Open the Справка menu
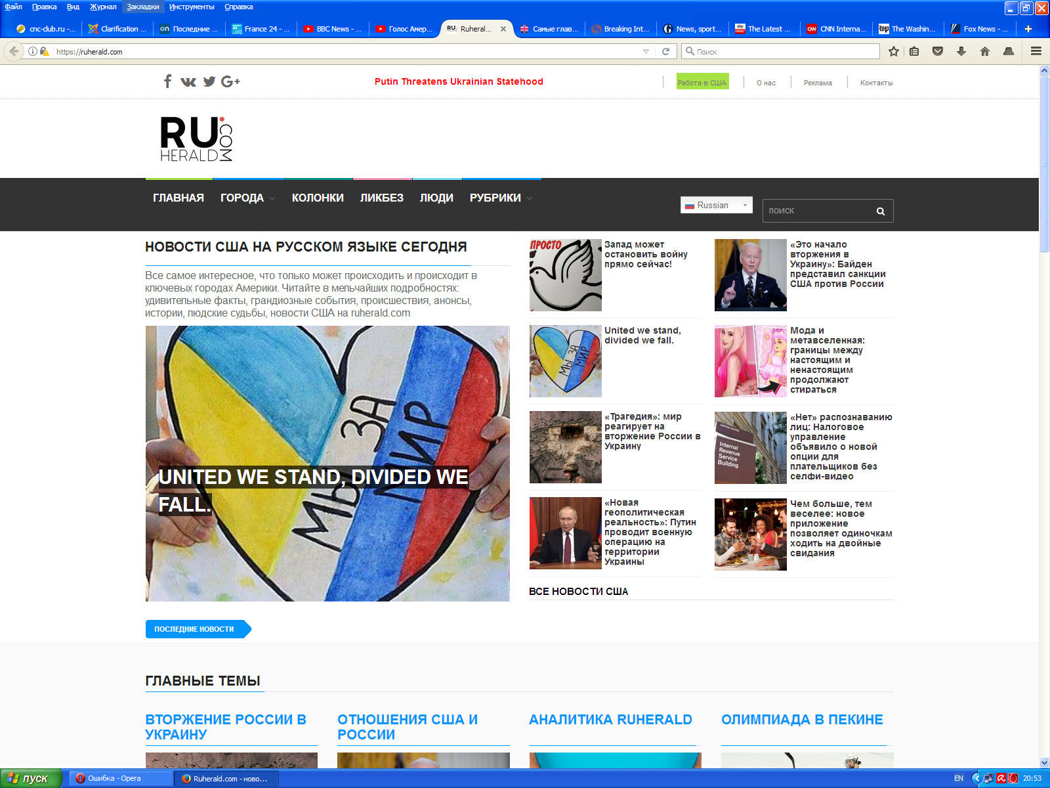The height and width of the screenshot is (788, 1050). [239, 7]
